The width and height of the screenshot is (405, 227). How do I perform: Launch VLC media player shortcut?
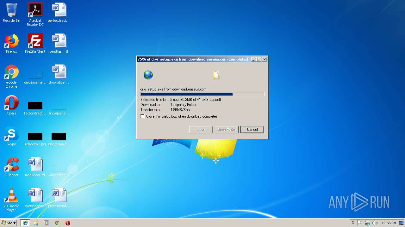tap(11, 200)
